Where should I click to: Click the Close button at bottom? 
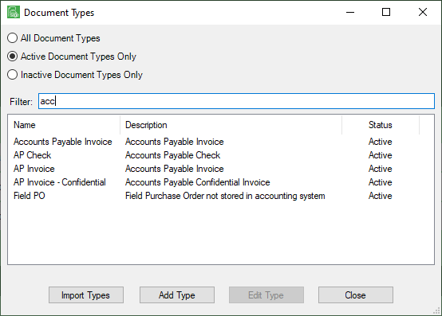356,295
